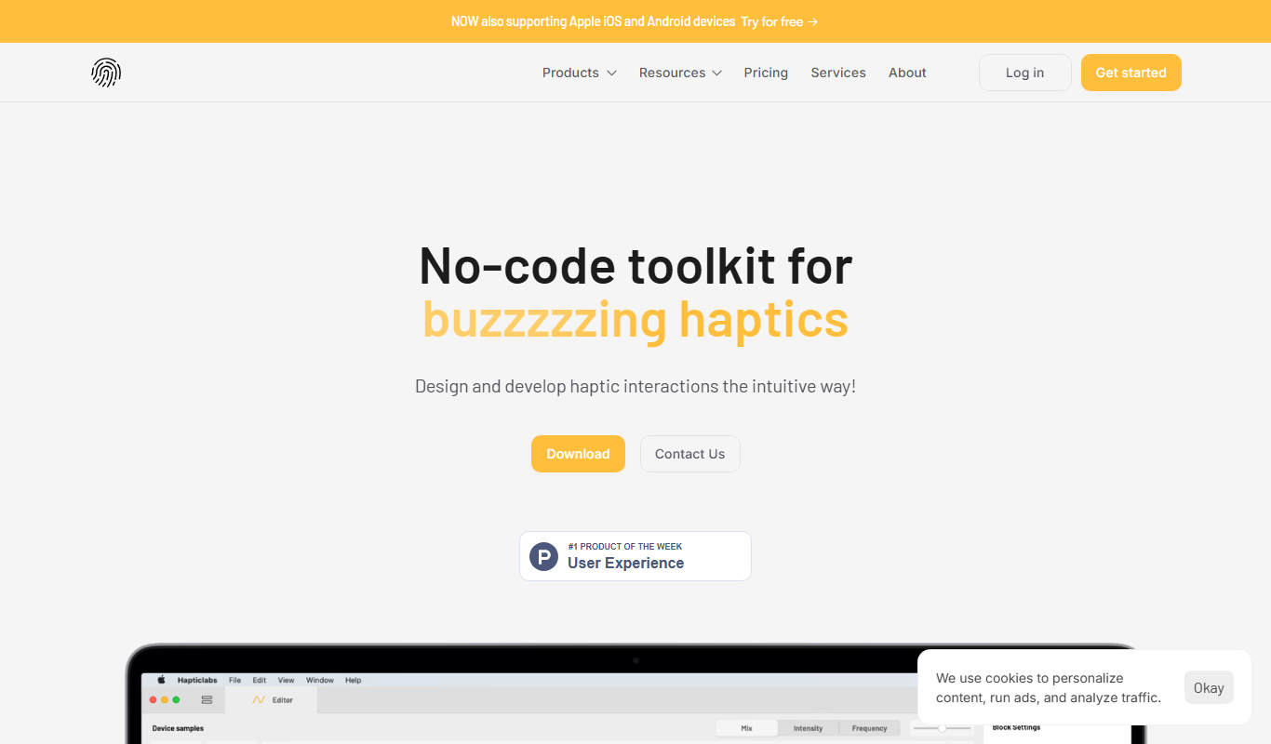Open the Window menu in Hapticlabs mockup
This screenshot has width=1271, height=744.
(320, 681)
